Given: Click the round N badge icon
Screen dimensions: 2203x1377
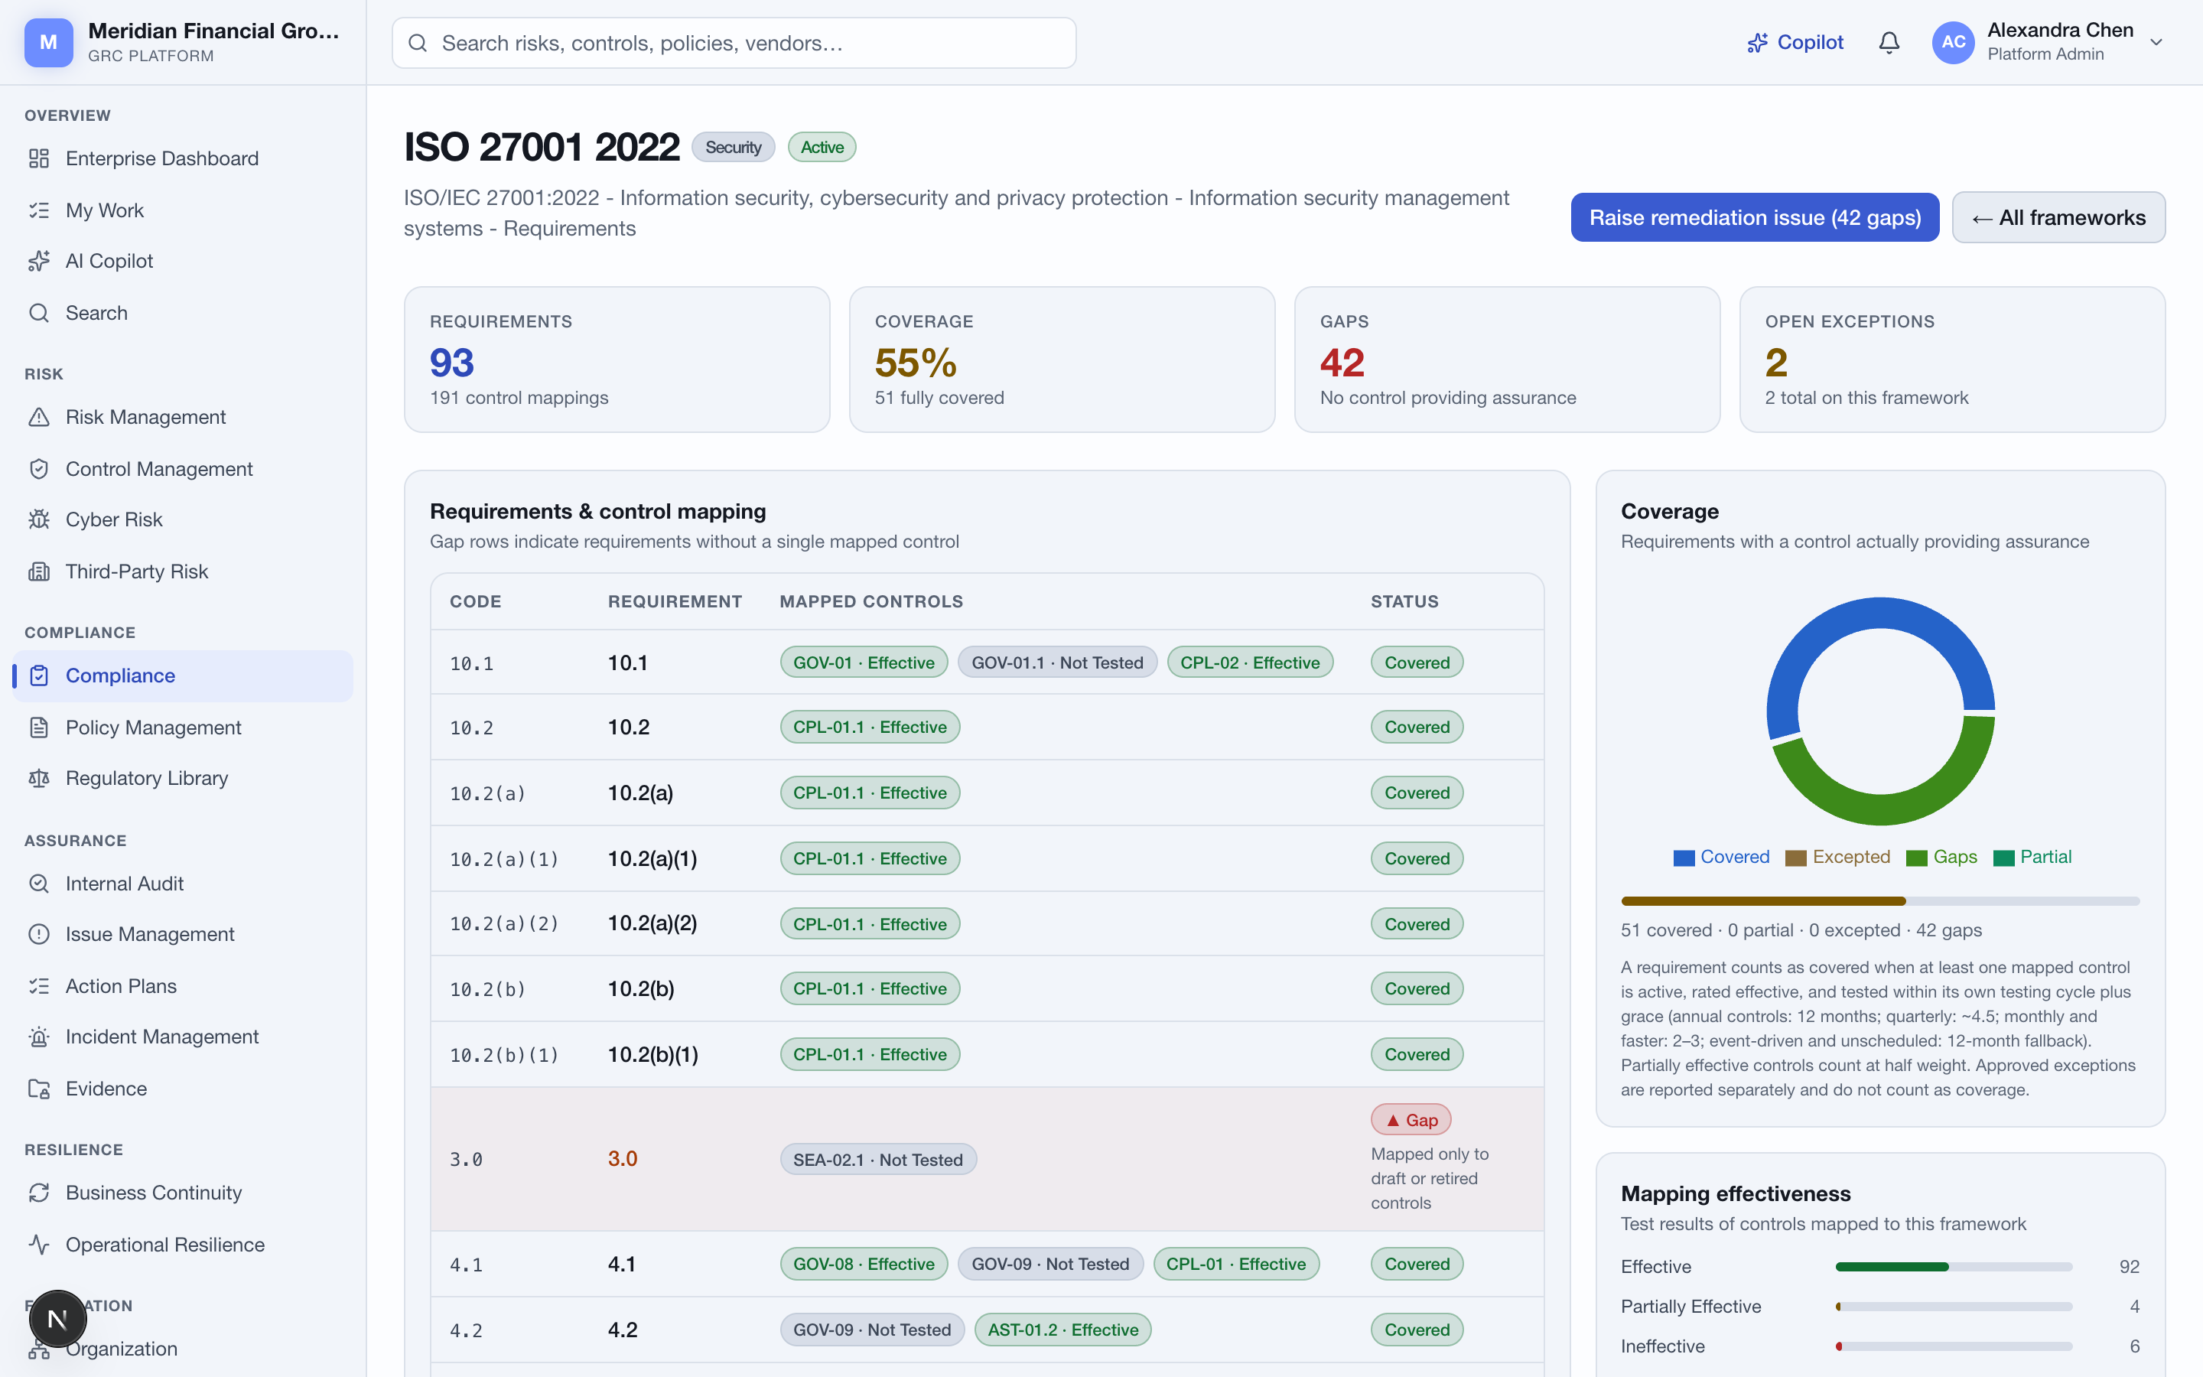Looking at the screenshot, I should click(x=57, y=1319).
